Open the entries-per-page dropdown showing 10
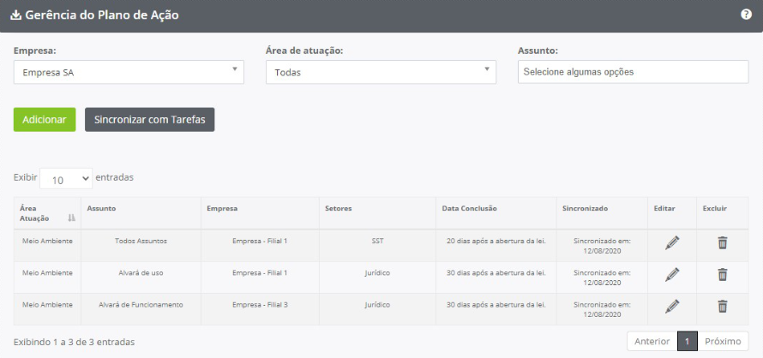 pyautogui.click(x=66, y=179)
